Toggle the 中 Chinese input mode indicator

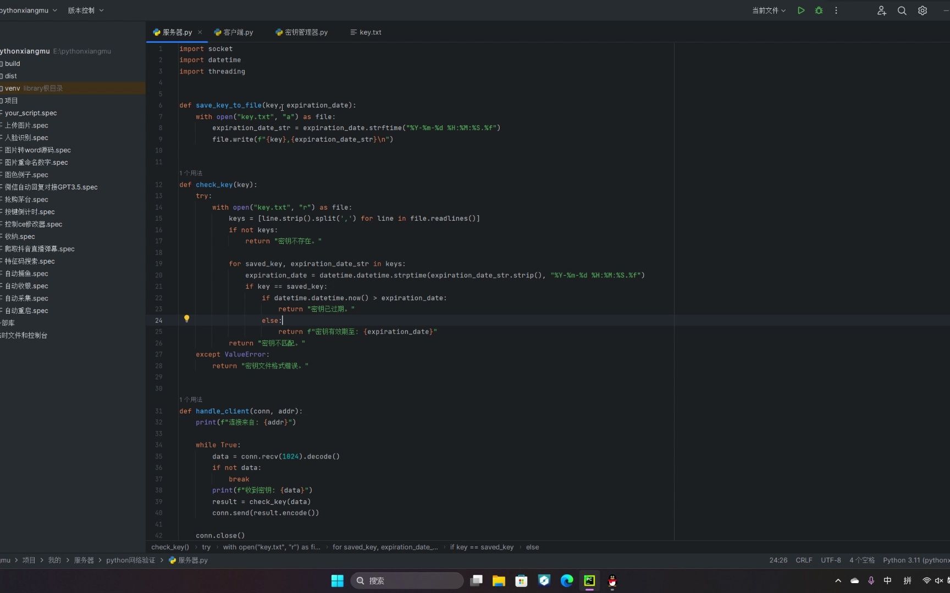point(887,580)
